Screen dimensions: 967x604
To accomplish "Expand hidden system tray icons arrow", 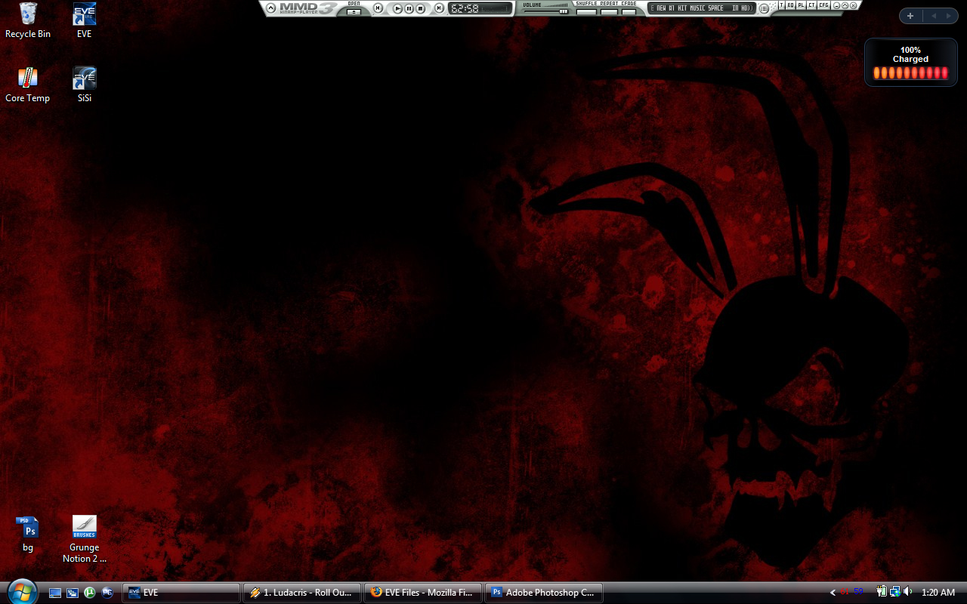I will point(833,593).
